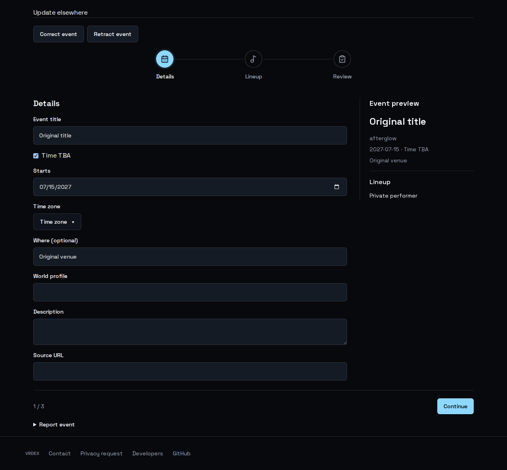Viewport: 507px width, 470px height.
Task: Go to the Lineup music note step
Action: coord(253,59)
